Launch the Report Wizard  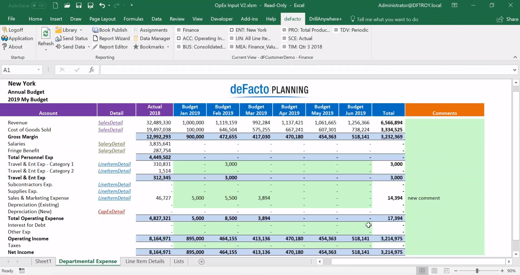coord(111,38)
